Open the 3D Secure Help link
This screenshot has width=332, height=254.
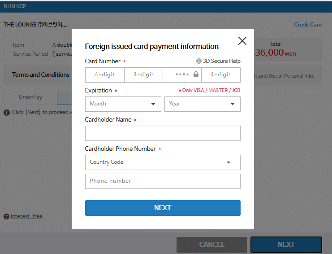[221, 61]
